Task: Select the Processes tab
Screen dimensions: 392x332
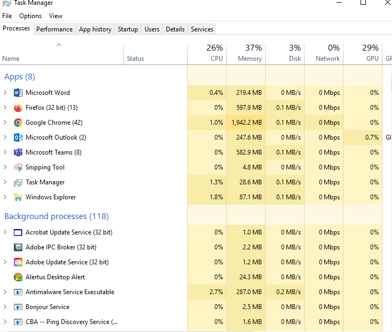Action: [17, 28]
